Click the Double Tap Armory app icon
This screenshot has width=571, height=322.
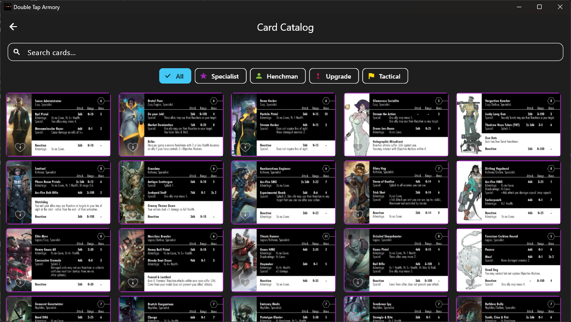coord(7,7)
